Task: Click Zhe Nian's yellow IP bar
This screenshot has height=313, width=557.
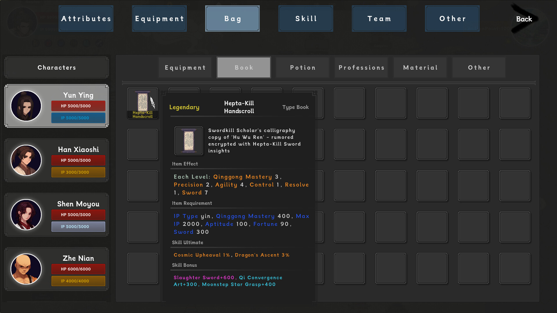Action: 78,281
